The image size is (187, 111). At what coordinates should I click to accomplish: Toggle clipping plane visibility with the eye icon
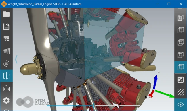coord(180,105)
